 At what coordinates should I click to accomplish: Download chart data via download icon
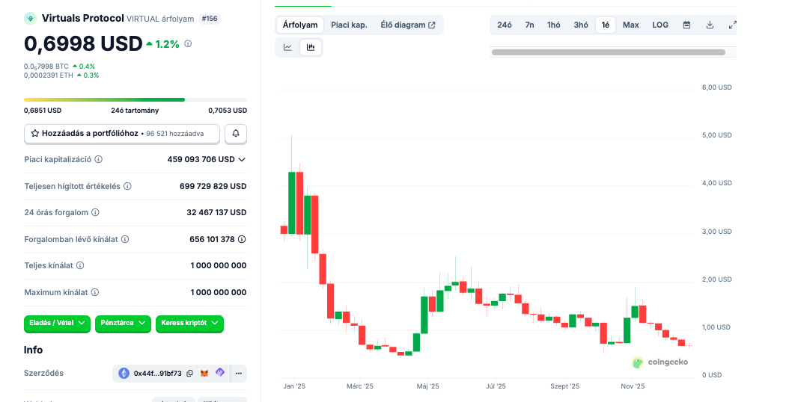(710, 25)
